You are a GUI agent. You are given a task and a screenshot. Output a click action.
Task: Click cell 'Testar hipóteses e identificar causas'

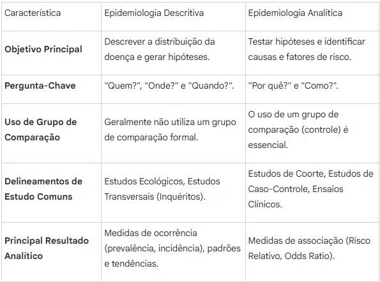pyautogui.click(x=312, y=53)
